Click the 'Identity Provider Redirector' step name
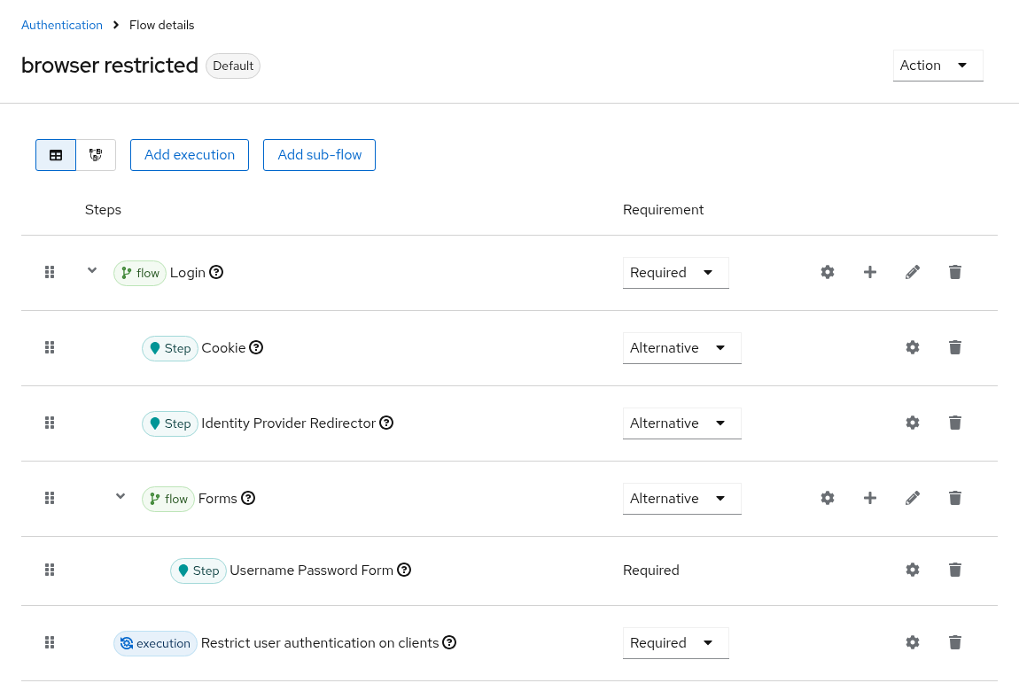Screen dimensions: 1019x691 (x=289, y=423)
